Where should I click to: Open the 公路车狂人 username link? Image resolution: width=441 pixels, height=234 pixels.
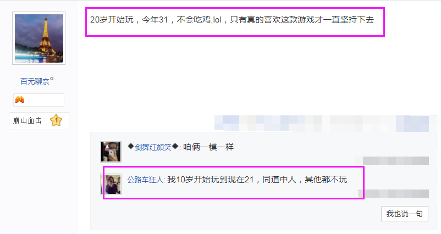[145, 180]
